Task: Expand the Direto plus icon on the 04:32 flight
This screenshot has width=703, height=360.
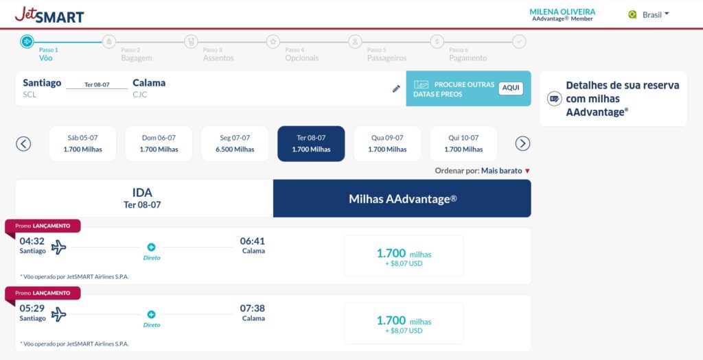Action: point(152,247)
